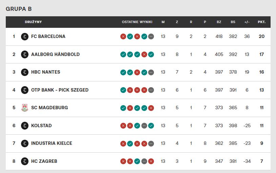Open the Aalborg Håndbold team page
Viewport: 276px width, 173px height.
(x=55, y=54)
